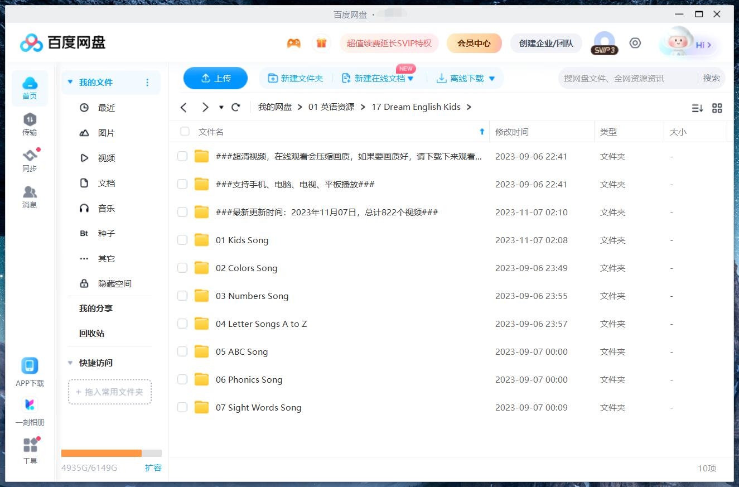The image size is (739, 487).
Task: Open Recycle Bin (回收站) in the sidebar
Action: click(91, 333)
